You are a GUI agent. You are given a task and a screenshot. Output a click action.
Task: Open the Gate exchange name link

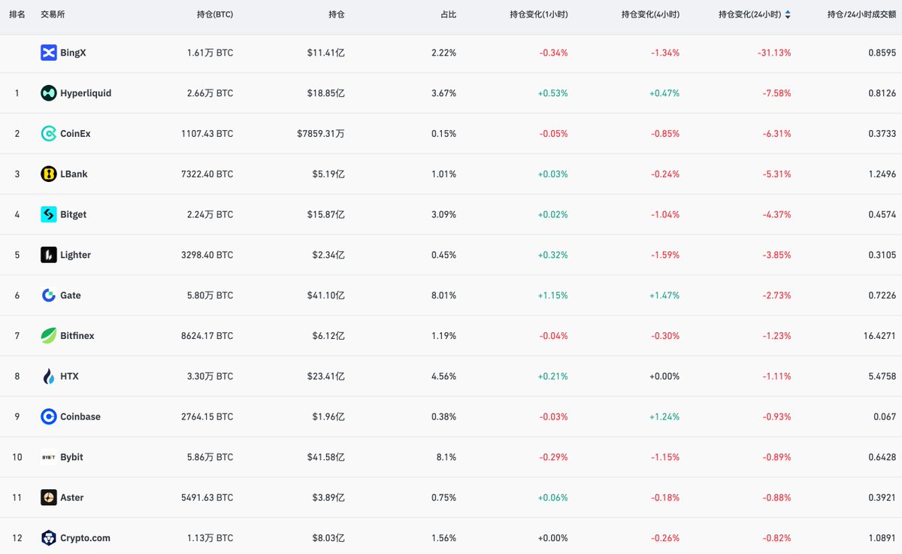[x=71, y=295]
